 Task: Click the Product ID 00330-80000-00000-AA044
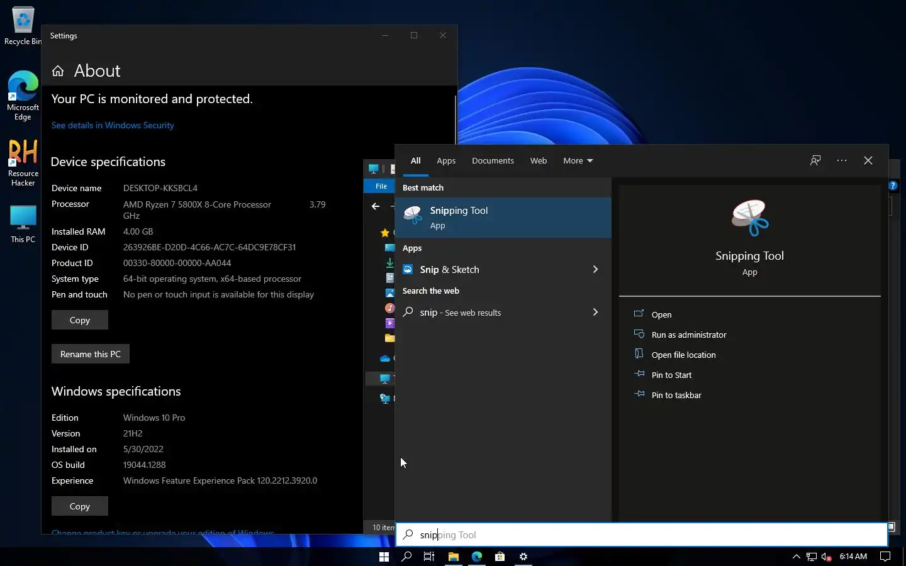click(177, 263)
